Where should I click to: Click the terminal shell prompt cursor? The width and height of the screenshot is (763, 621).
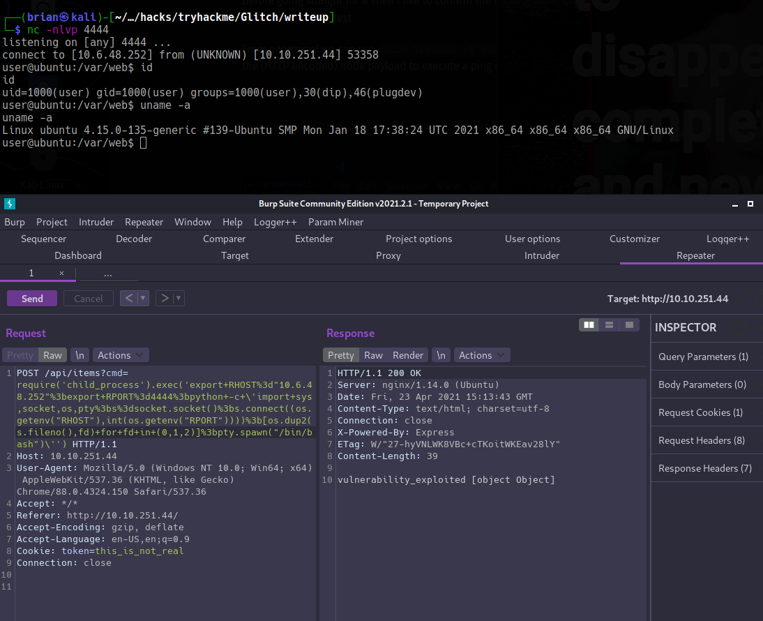click(x=143, y=142)
